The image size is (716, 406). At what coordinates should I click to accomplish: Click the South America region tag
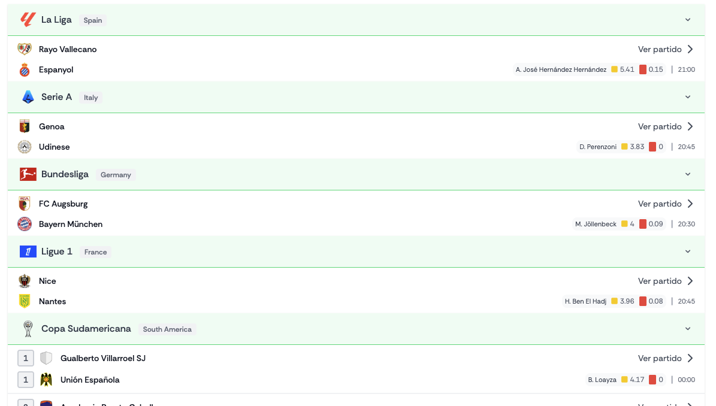[x=167, y=329]
